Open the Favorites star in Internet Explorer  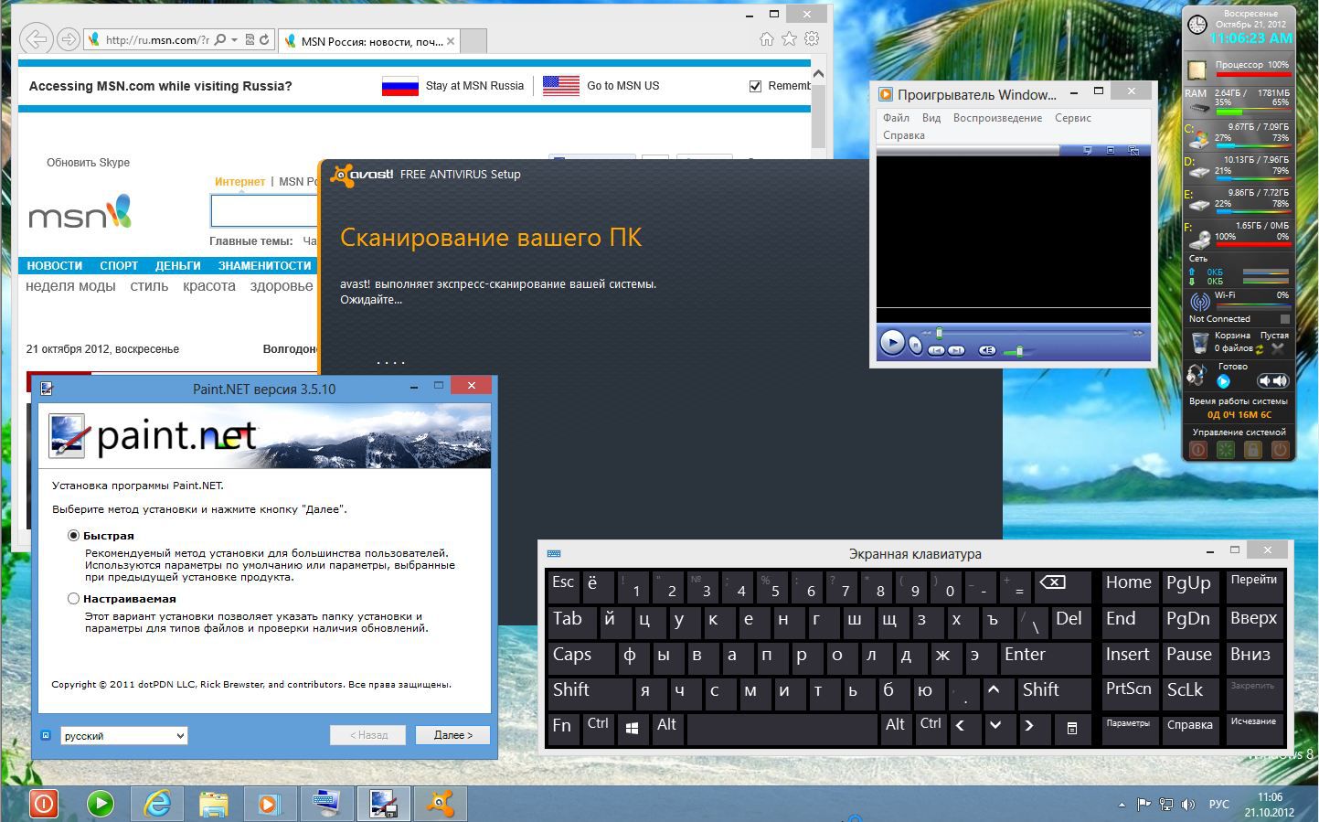point(789,39)
